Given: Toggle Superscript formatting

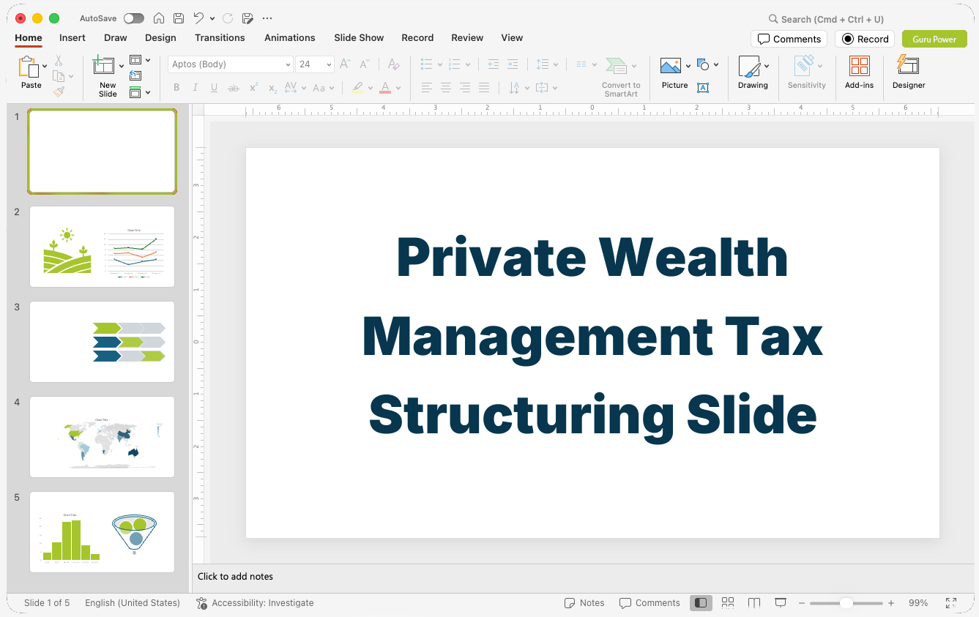Looking at the screenshot, I should click(x=253, y=88).
